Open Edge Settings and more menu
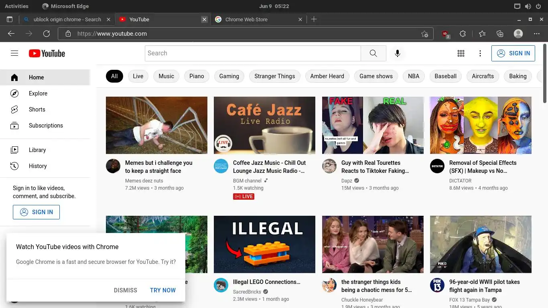 [x=537, y=34]
